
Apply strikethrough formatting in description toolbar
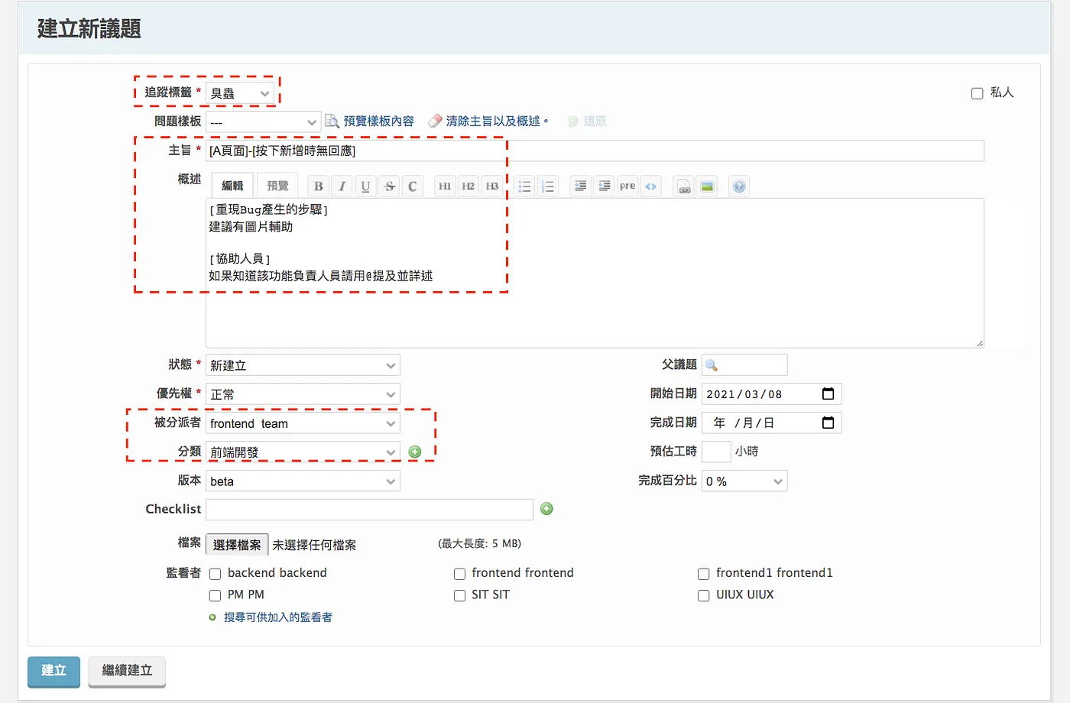[x=389, y=186]
